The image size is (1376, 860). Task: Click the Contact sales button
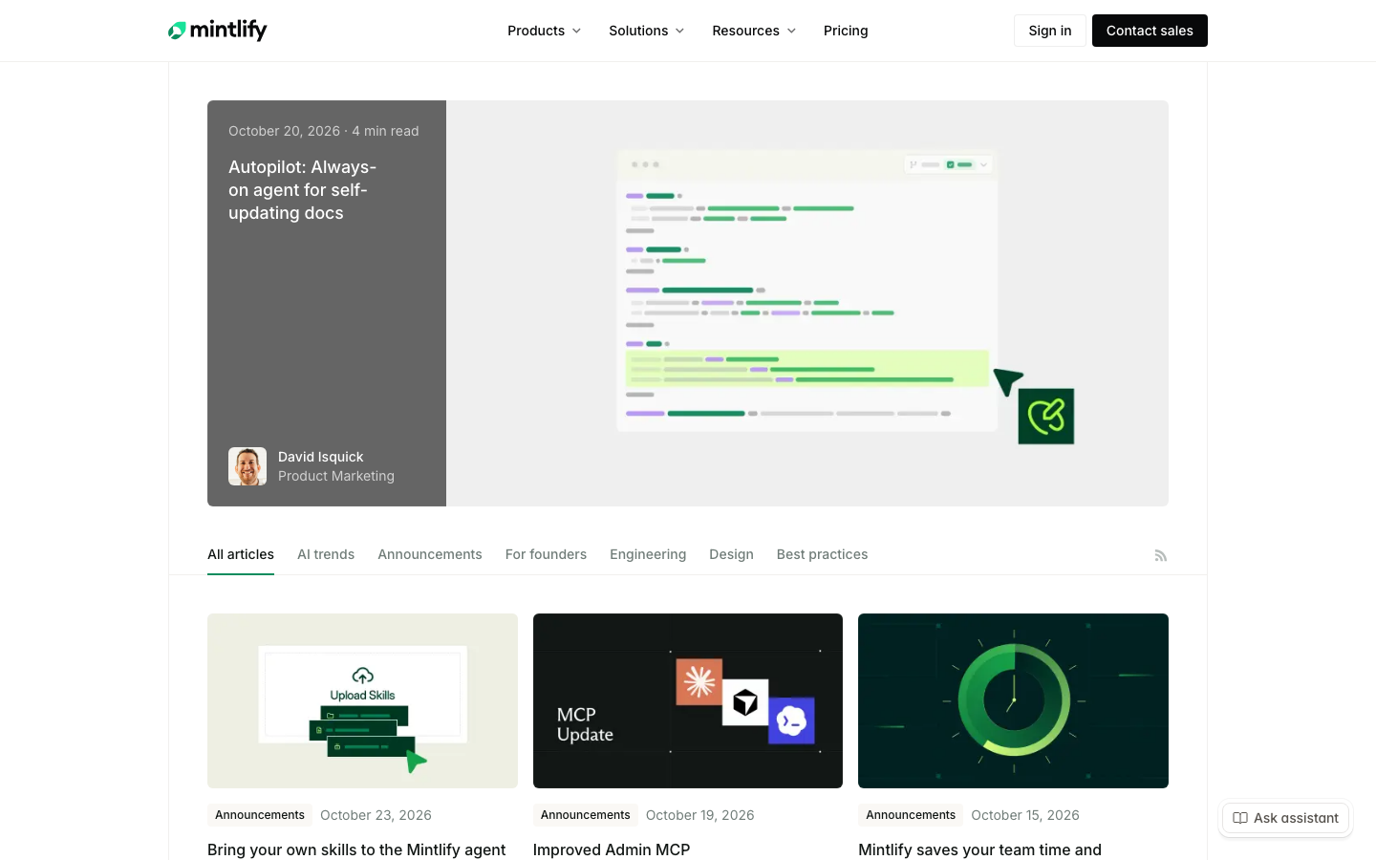click(1150, 31)
